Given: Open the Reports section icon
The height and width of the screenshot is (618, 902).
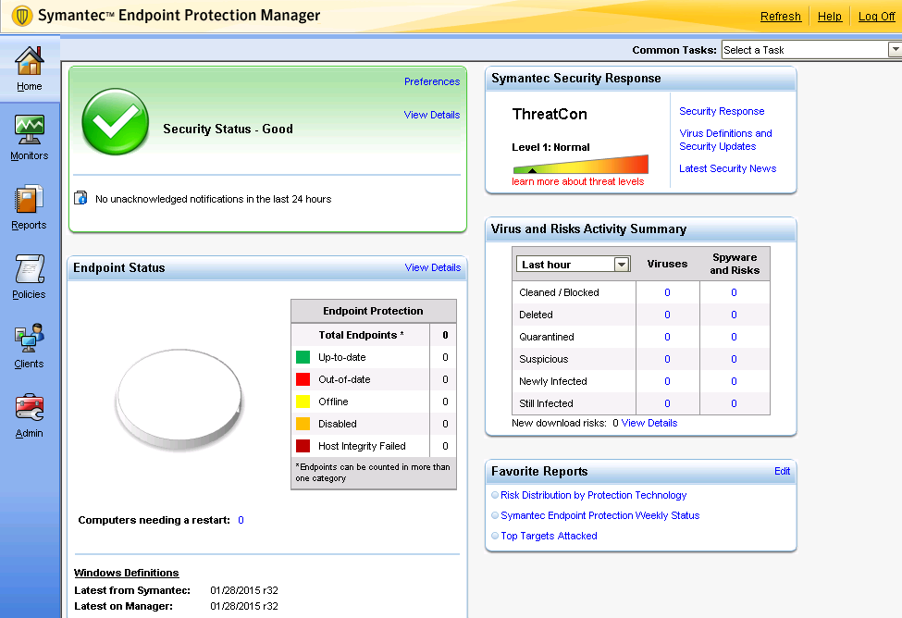Looking at the screenshot, I should point(30,200).
